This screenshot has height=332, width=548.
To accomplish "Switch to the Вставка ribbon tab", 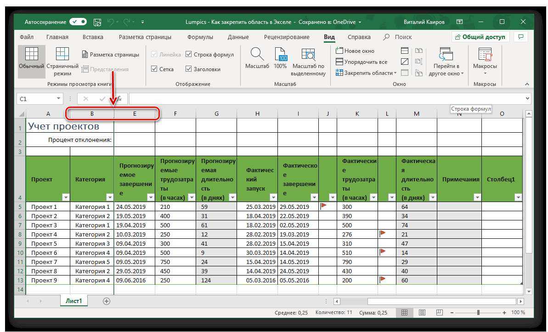I will tap(93, 37).
